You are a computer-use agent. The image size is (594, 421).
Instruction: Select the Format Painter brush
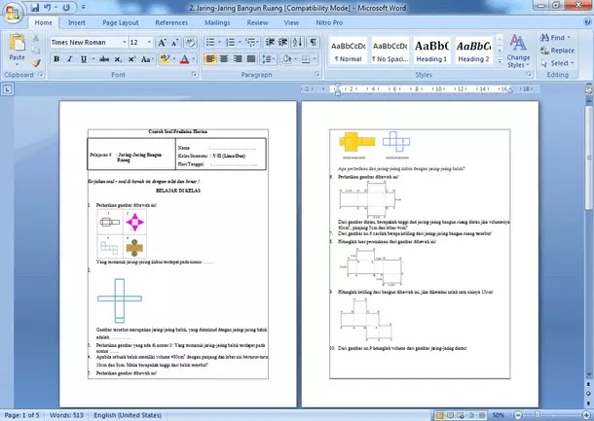point(36,63)
